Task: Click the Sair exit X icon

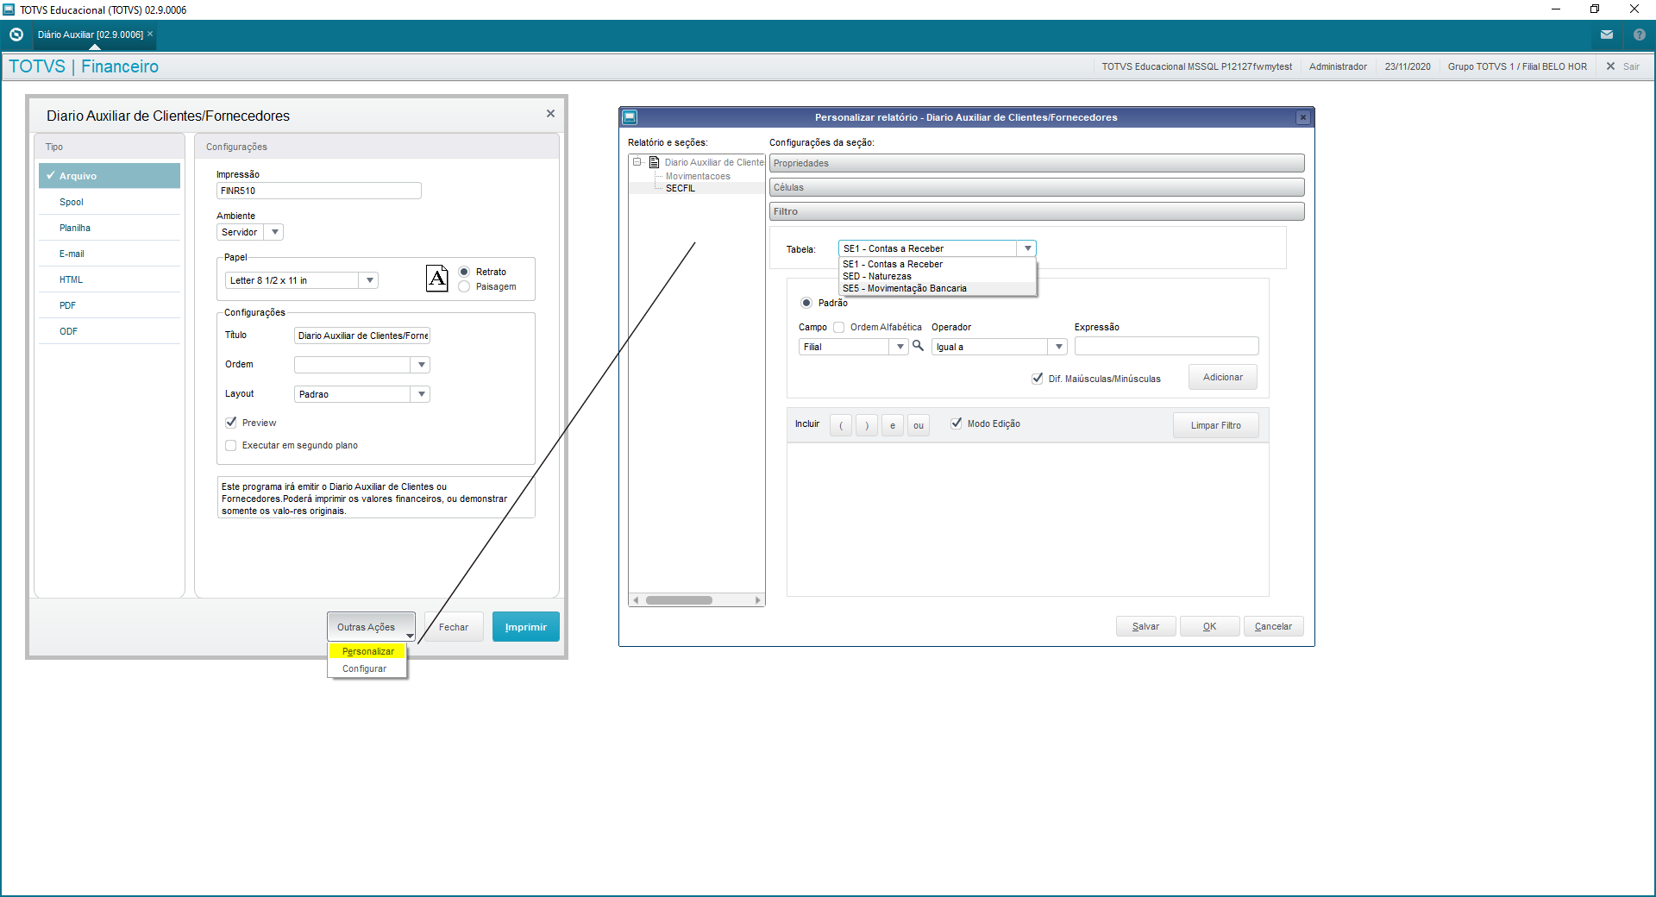Action: [1610, 66]
